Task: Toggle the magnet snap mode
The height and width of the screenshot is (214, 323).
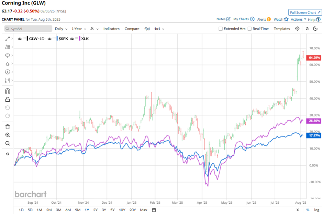Action: (x=8, y=91)
